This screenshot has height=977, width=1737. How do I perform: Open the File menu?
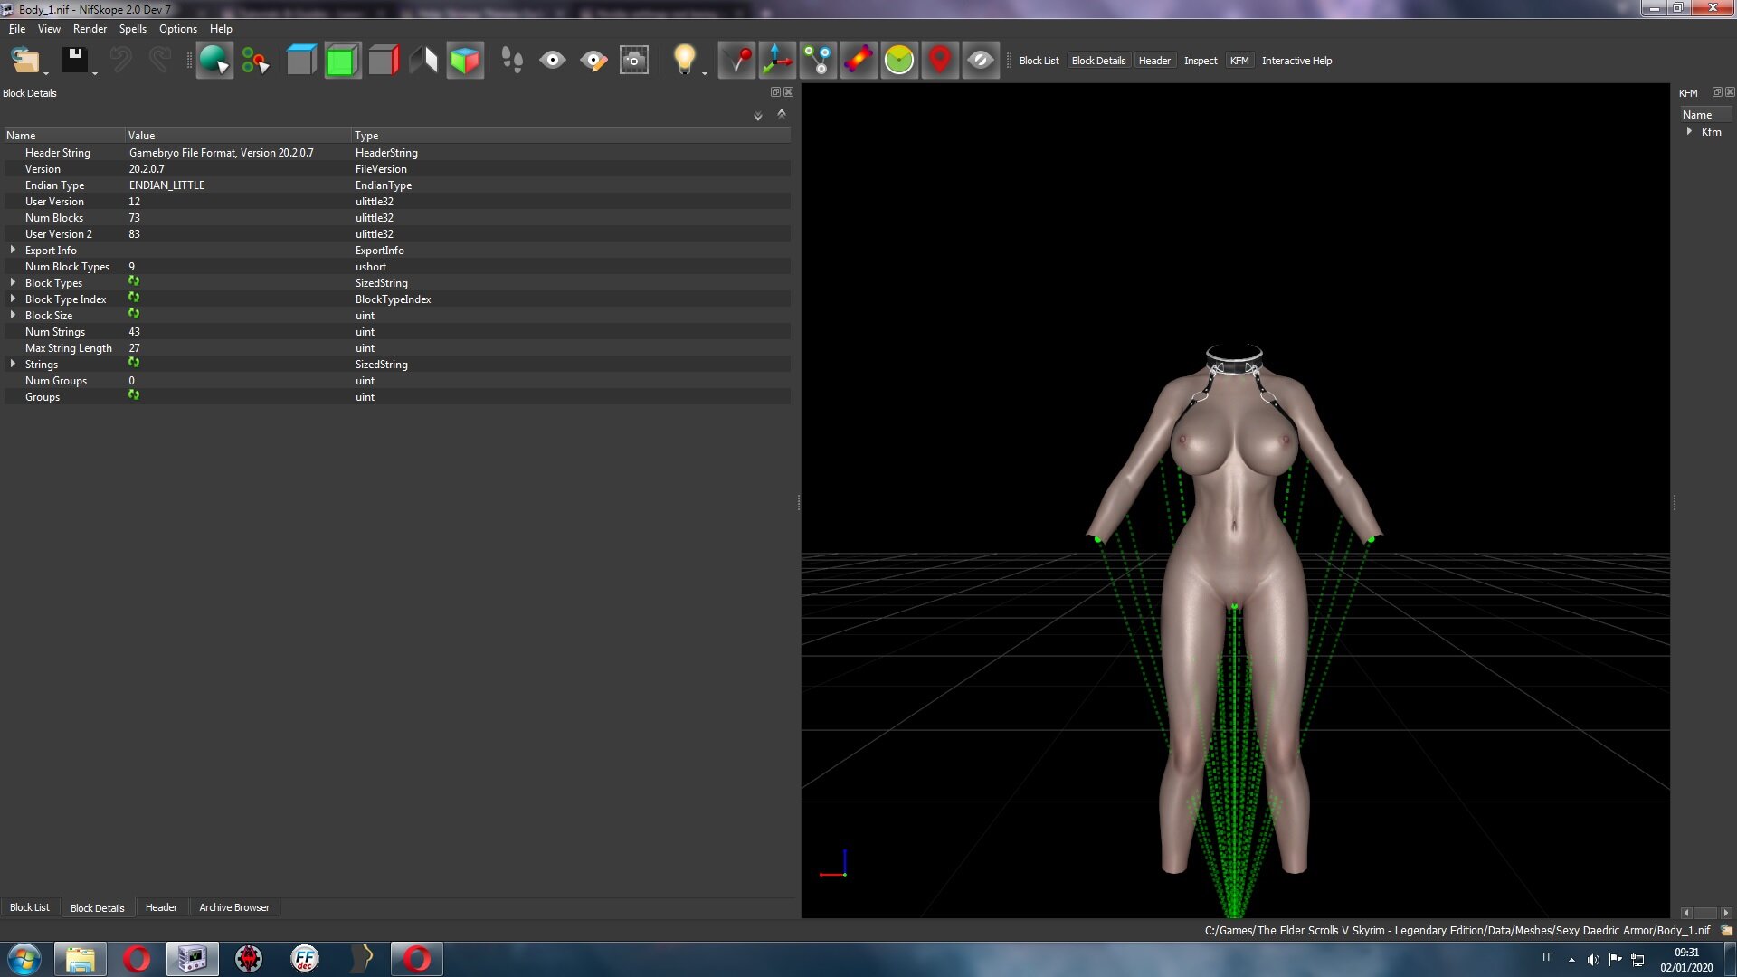pos(17,29)
